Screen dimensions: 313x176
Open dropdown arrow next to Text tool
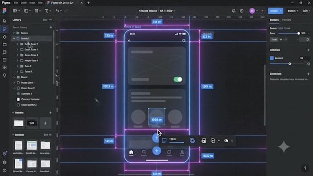point(50,11)
